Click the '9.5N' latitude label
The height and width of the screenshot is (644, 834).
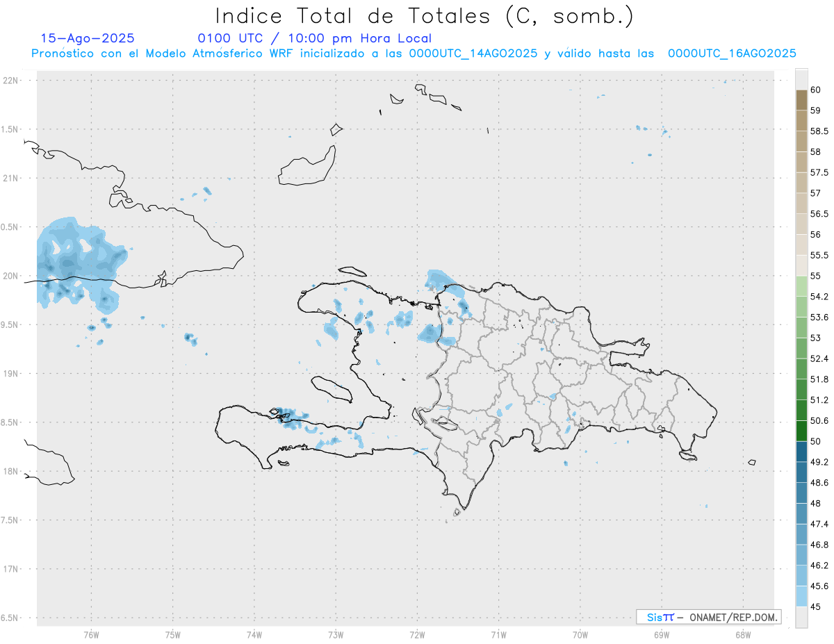[10, 324]
